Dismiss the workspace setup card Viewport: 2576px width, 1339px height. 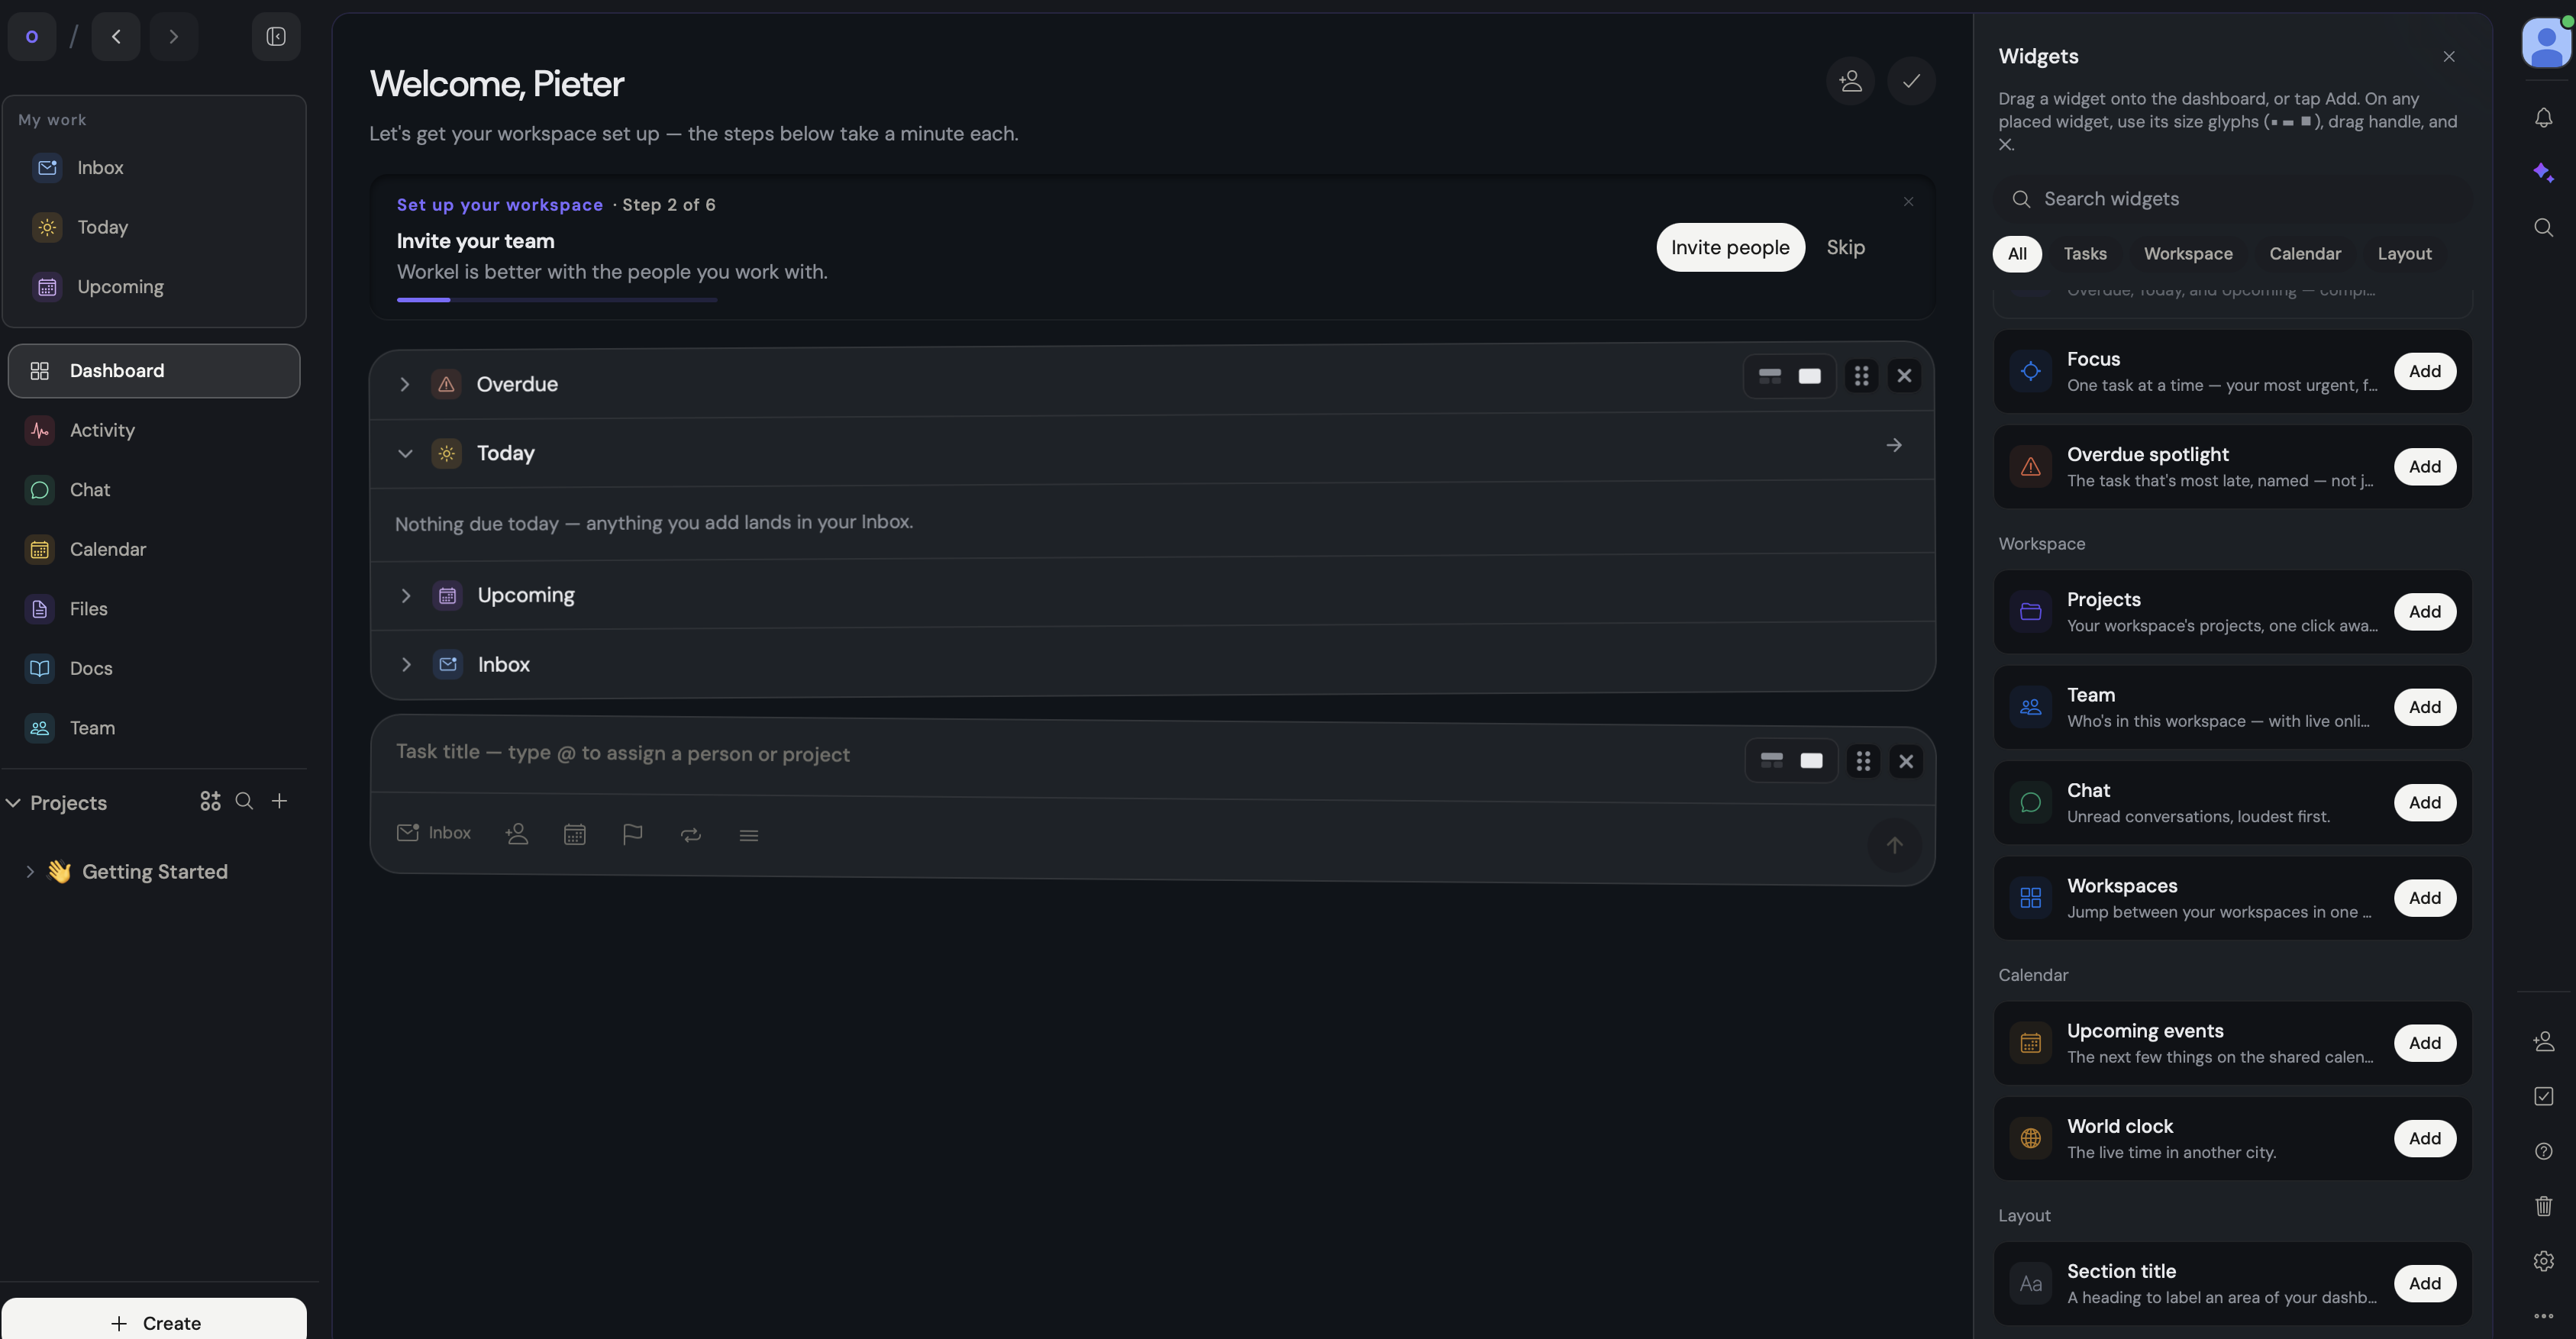pyautogui.click(x=1908, y=202)
